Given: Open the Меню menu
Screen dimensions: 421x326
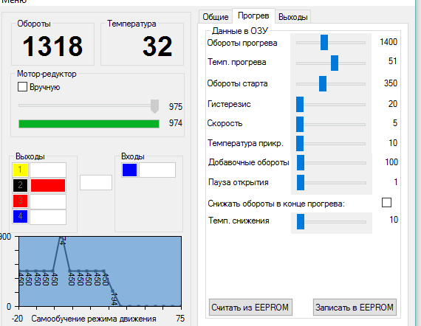Looking at the screenshot, I should click(14, 1).
